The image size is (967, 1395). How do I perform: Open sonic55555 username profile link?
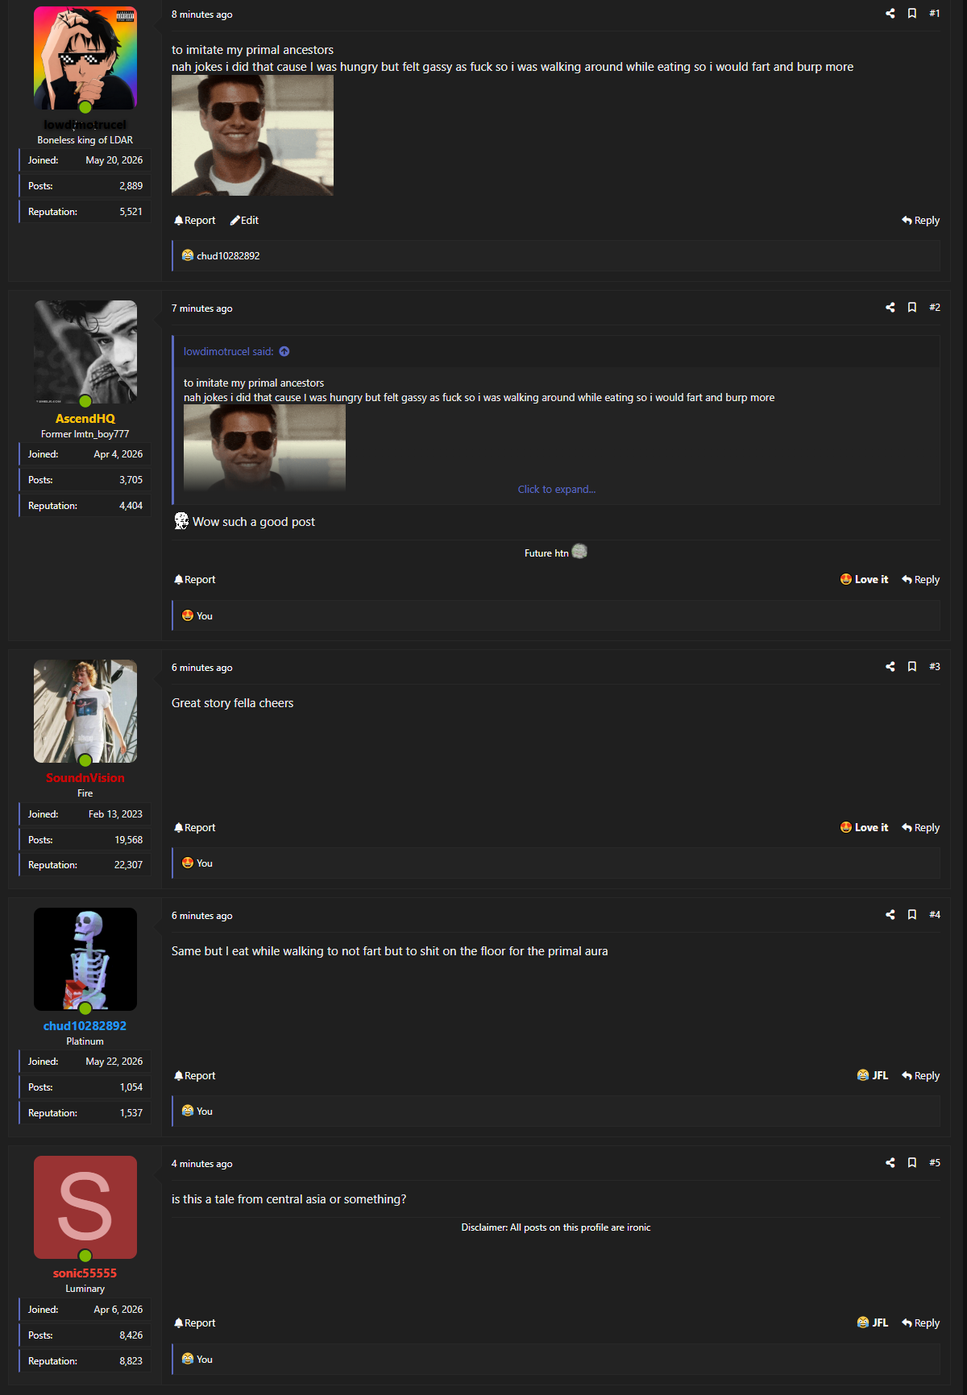tap(85, 1273)
